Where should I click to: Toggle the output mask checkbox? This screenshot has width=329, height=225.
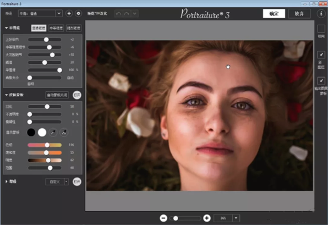321,81
